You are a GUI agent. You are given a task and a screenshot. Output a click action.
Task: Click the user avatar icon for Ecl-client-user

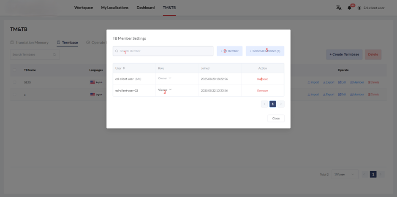[359, 8]
